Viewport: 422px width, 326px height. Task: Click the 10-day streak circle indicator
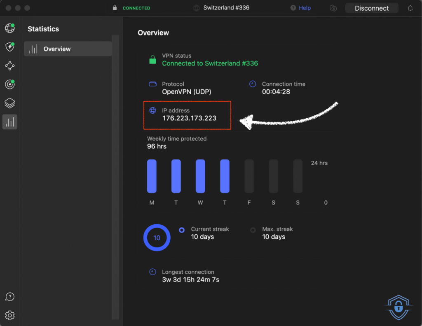tap(157, 238)
